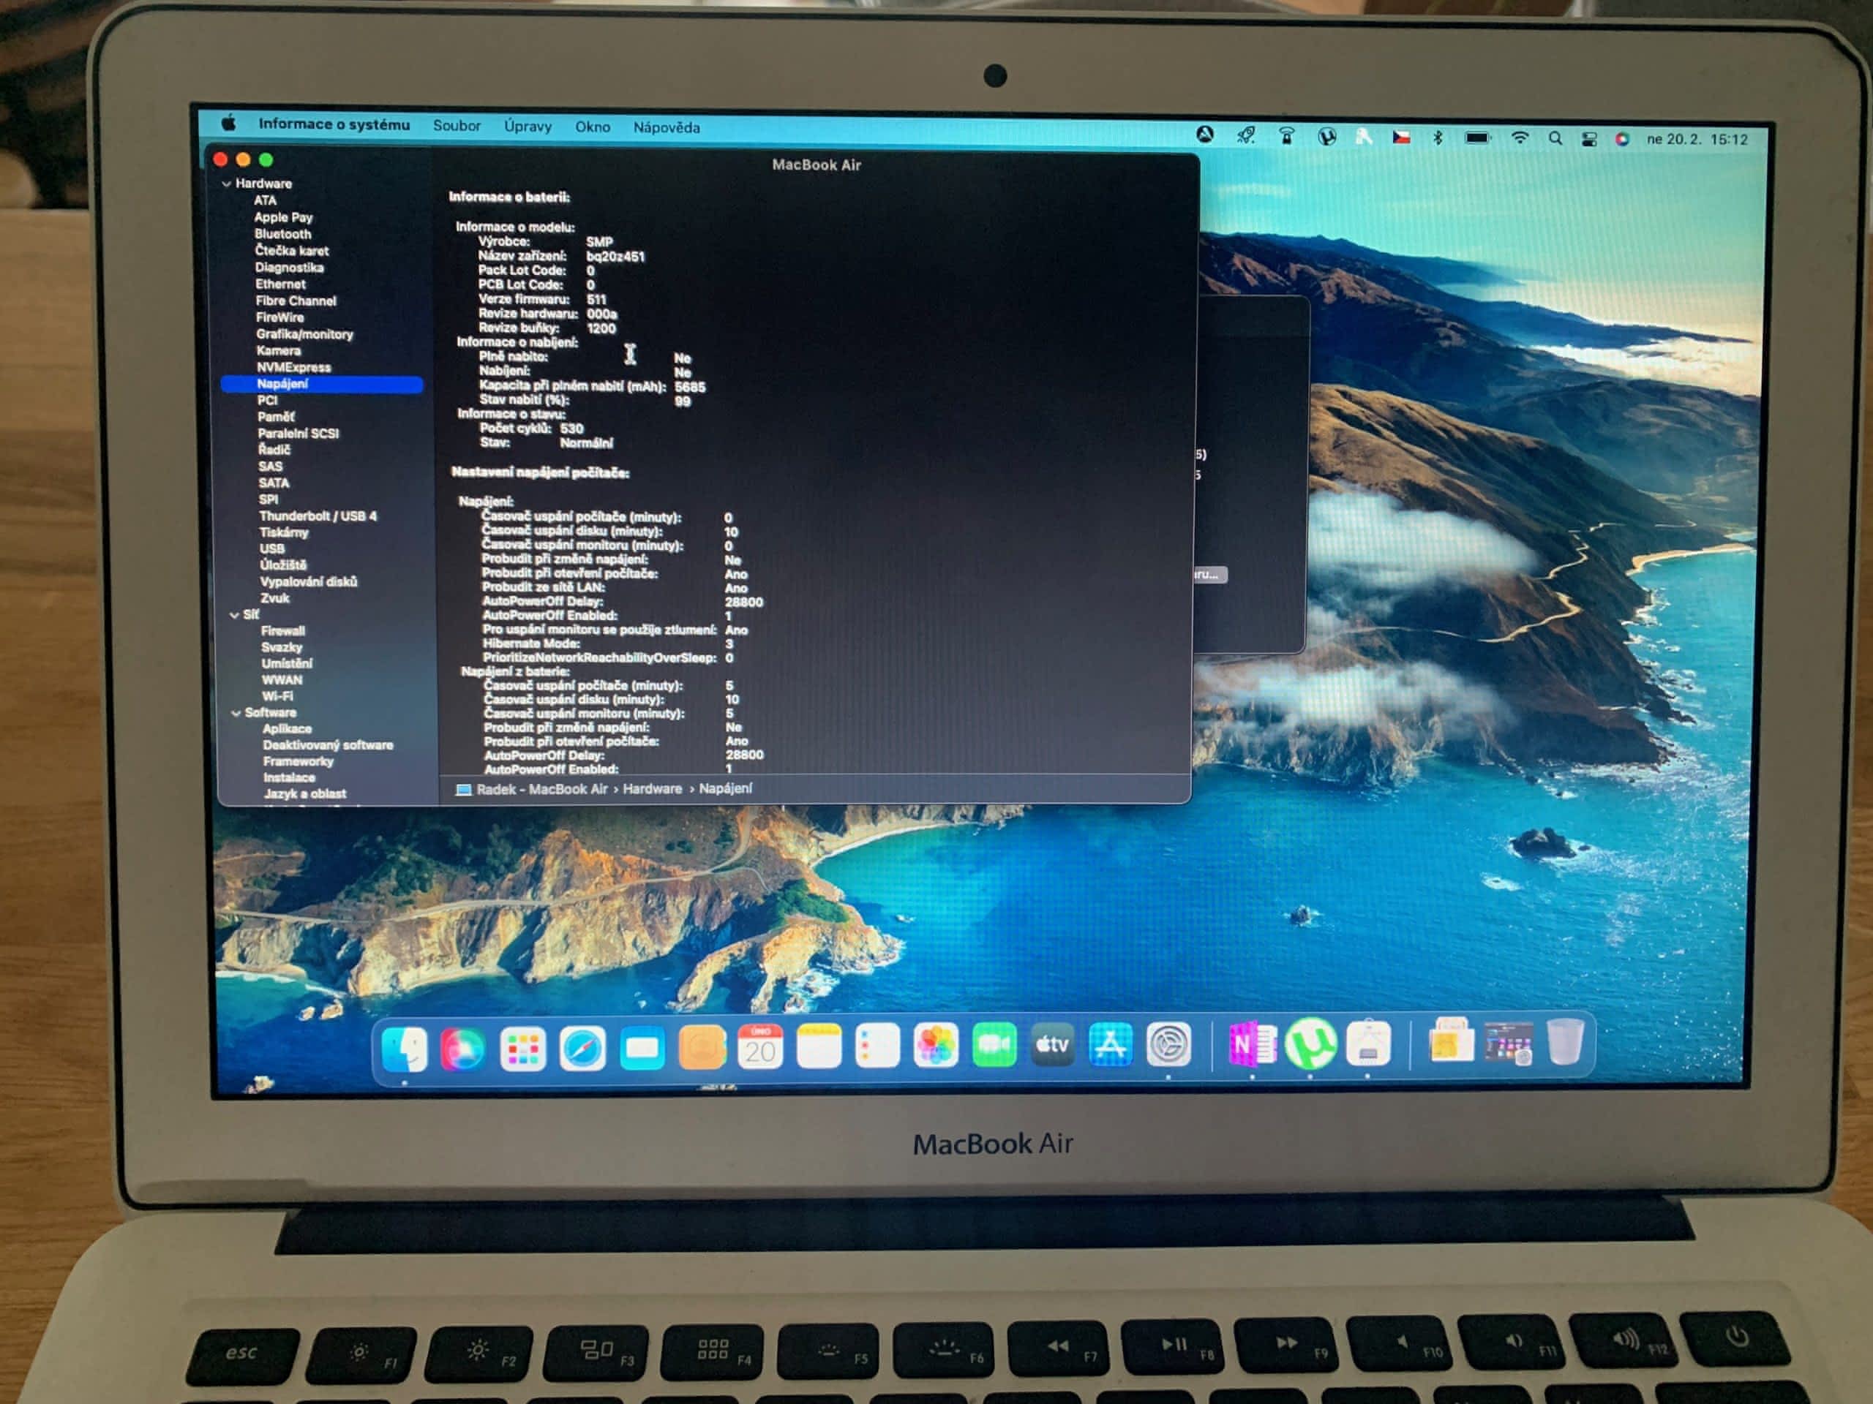Viewport: 1873px width, 1404px height.
Task: Open the Photos app icon
Action: [936, 1047]
